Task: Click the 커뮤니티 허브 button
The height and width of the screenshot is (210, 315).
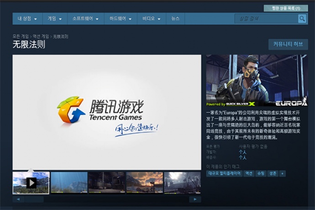Action: point(288,44)
